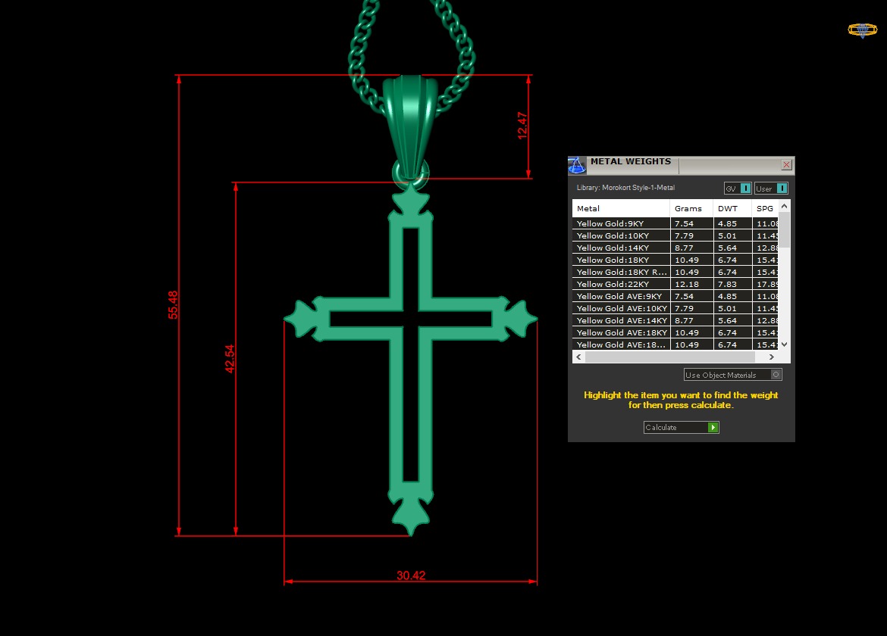Sort by the DWT column header

pos(732,208)
